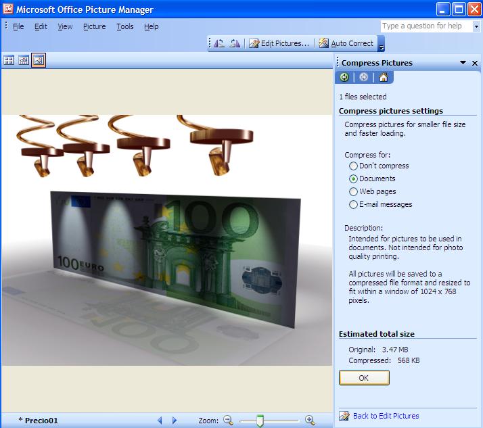
Task: Switch to Single Picture view
Action: (39, 60)
